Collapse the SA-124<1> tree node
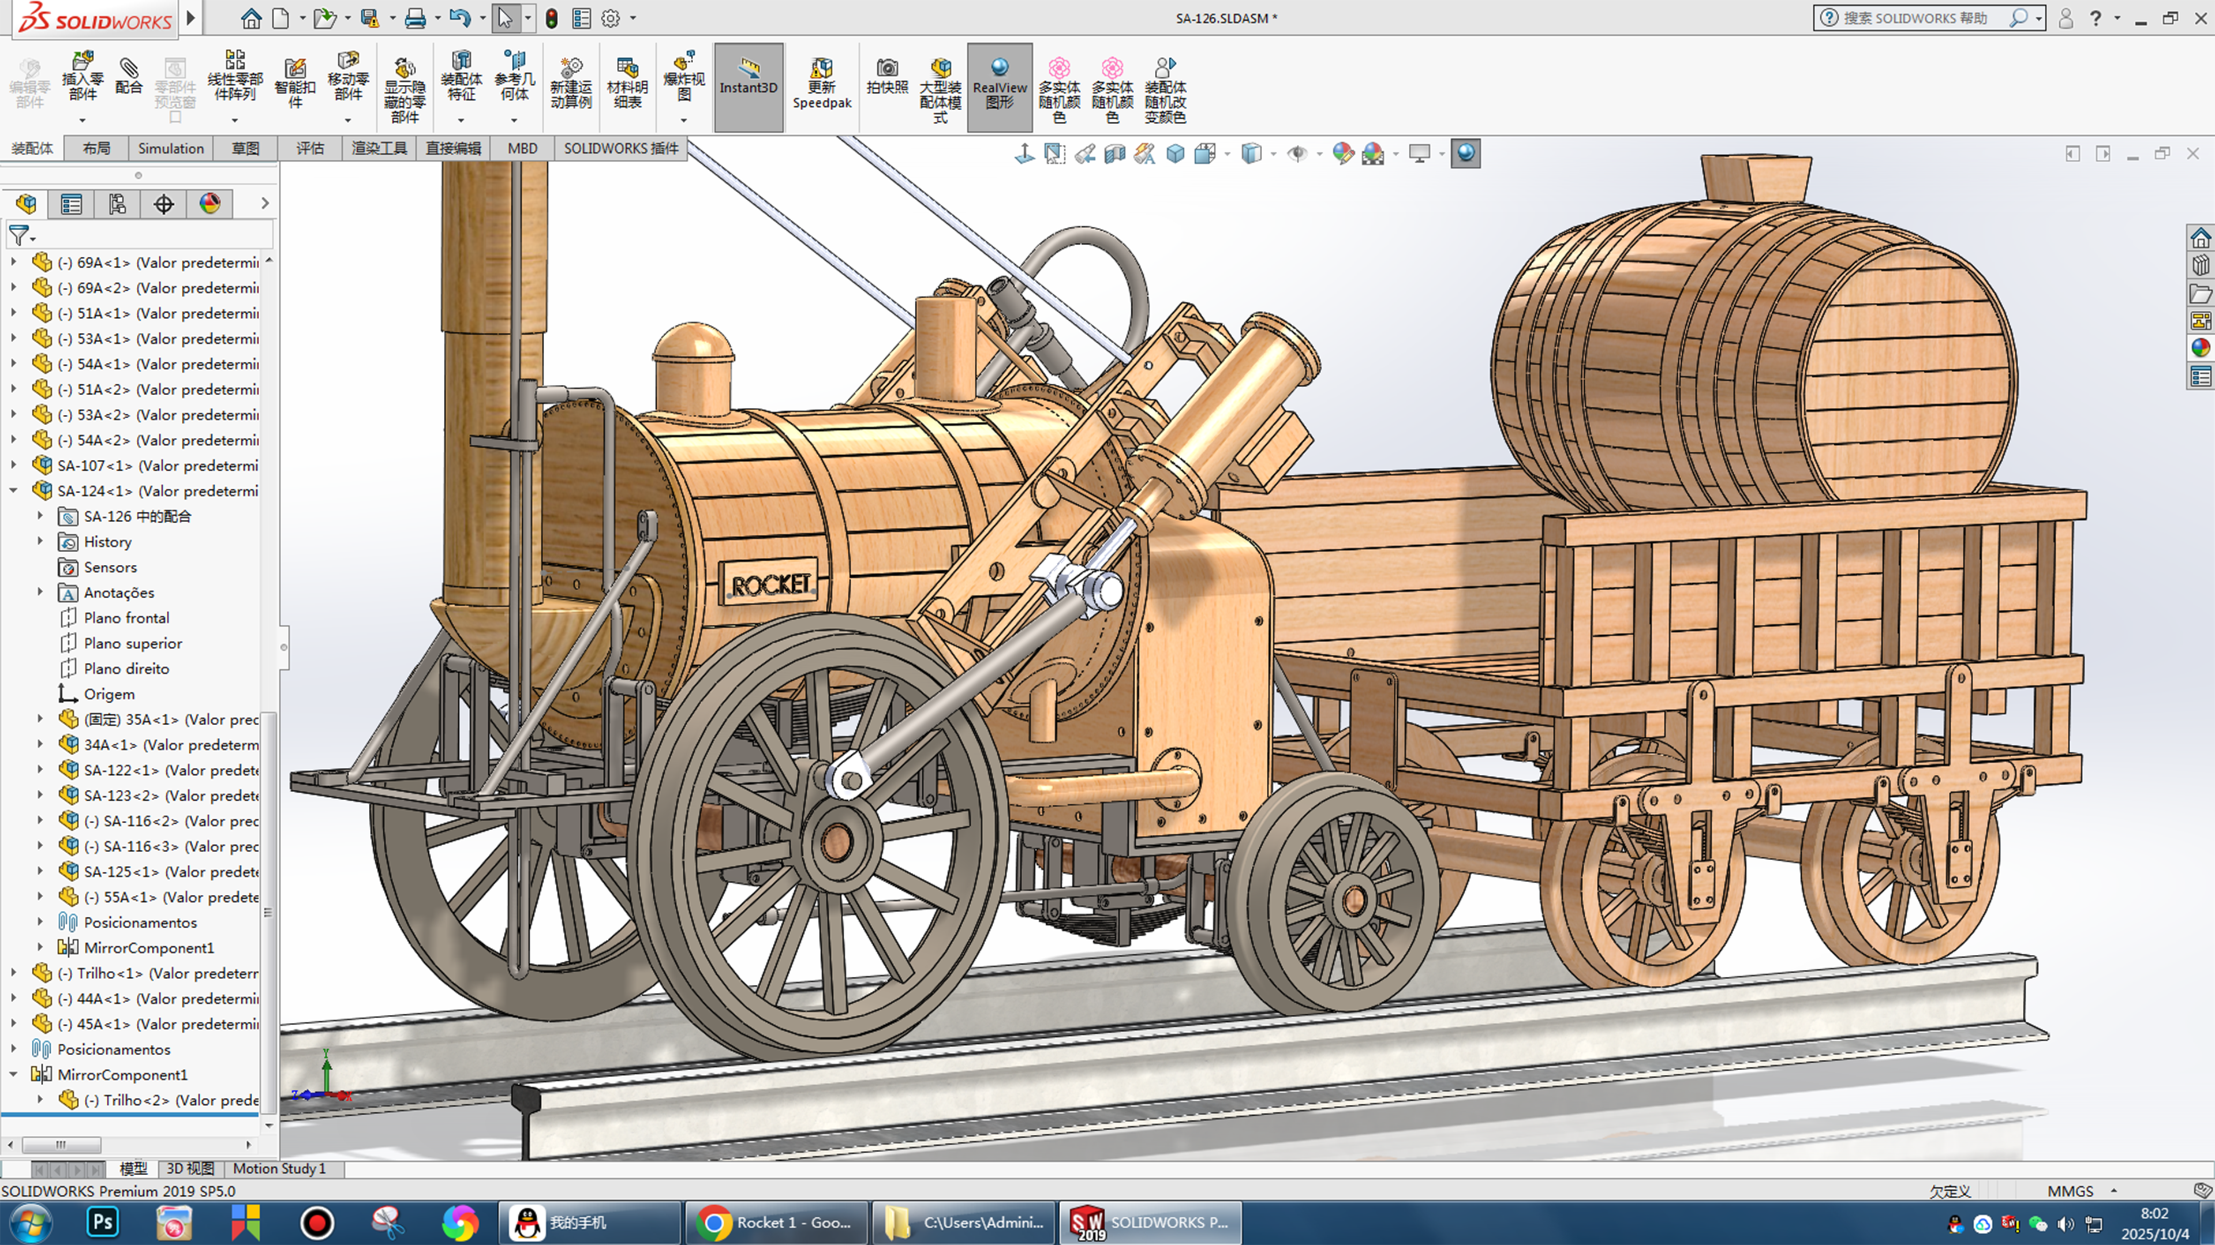This screenshot has width=2215, height=1245. (x=14, y=491)
